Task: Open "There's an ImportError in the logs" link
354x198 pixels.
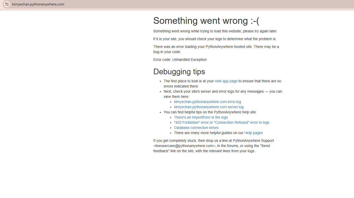Action: tap(201, 117)
